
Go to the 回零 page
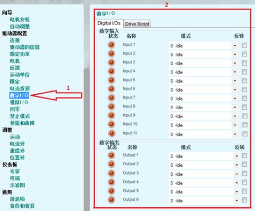pos(15,109)
